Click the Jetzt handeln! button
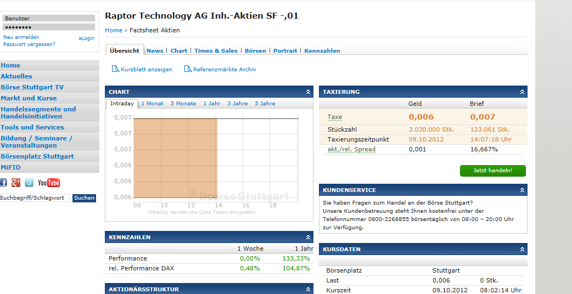The width and height of the screenshot is (572, 294). point(493,171)
